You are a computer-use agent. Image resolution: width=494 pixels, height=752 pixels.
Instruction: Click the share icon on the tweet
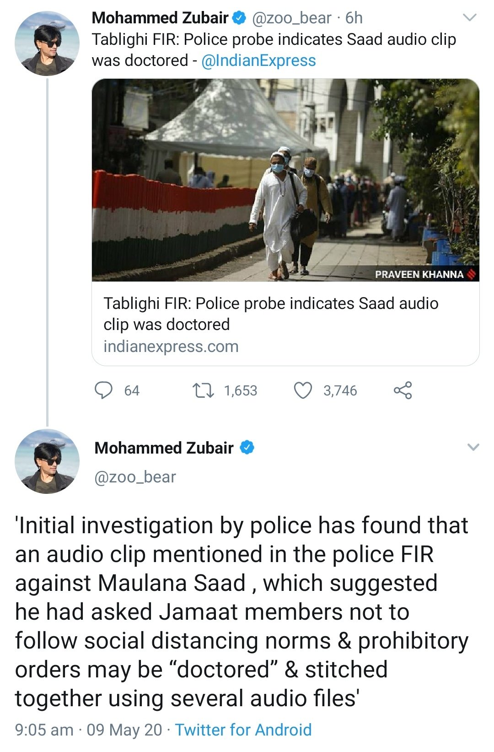coord(403,390)
